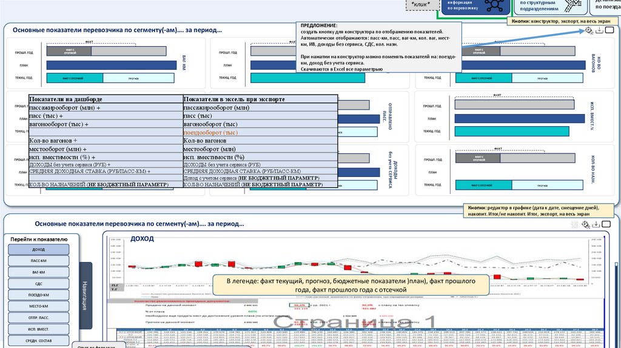Viewport: 621px width, 348px height.
Task: Select the ПОЕЗДО-КМ indicator button
Action: click(x=38, y=295)
